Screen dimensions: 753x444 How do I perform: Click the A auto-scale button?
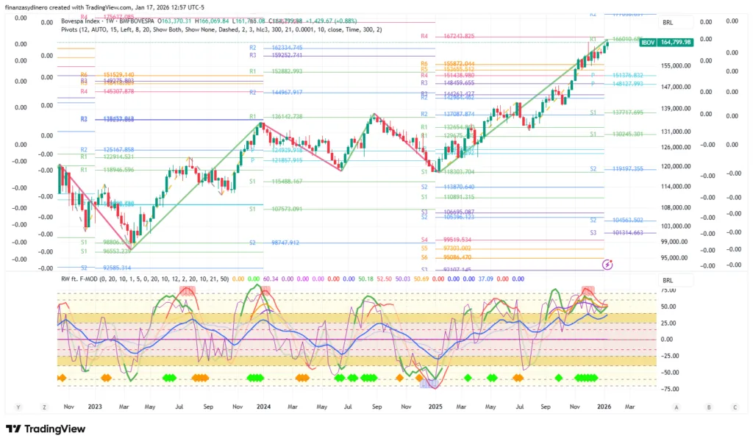pos(675,407)
